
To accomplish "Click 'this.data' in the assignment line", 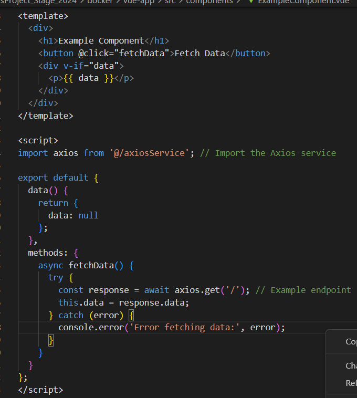I will [x=81, y=302].
